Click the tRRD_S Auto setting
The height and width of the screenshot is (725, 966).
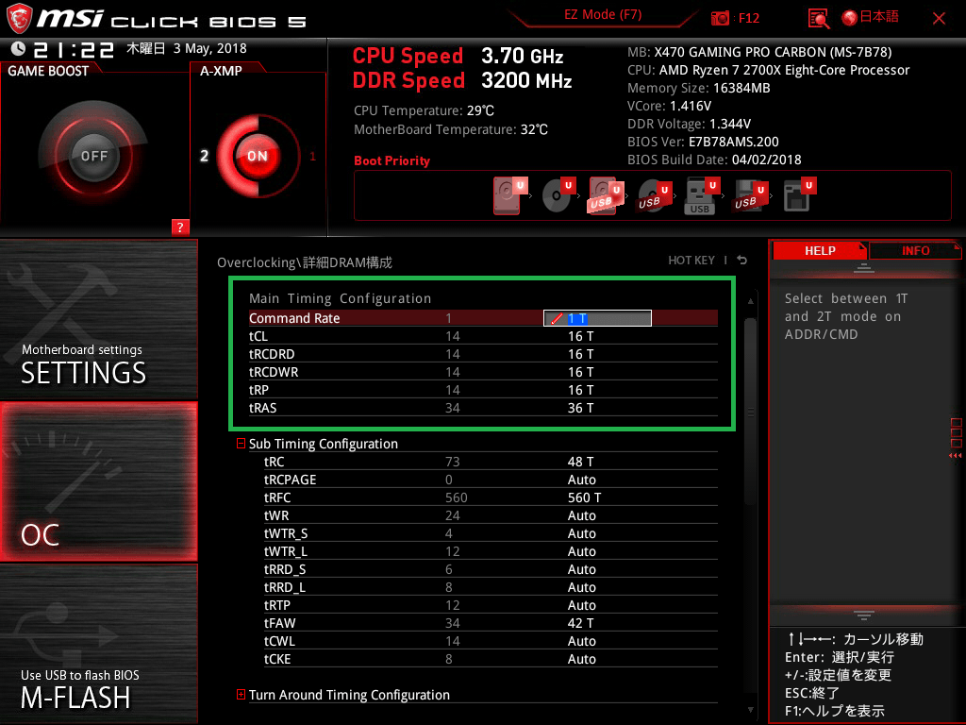[581, 569]
